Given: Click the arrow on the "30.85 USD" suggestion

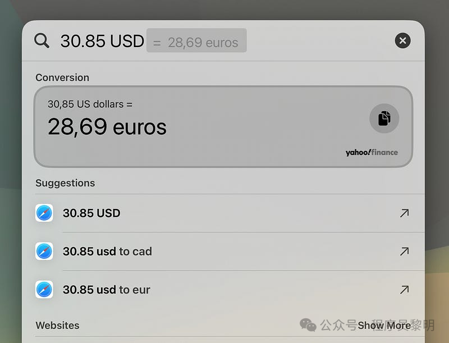Looking at the screenshot, I should [404, 213].
